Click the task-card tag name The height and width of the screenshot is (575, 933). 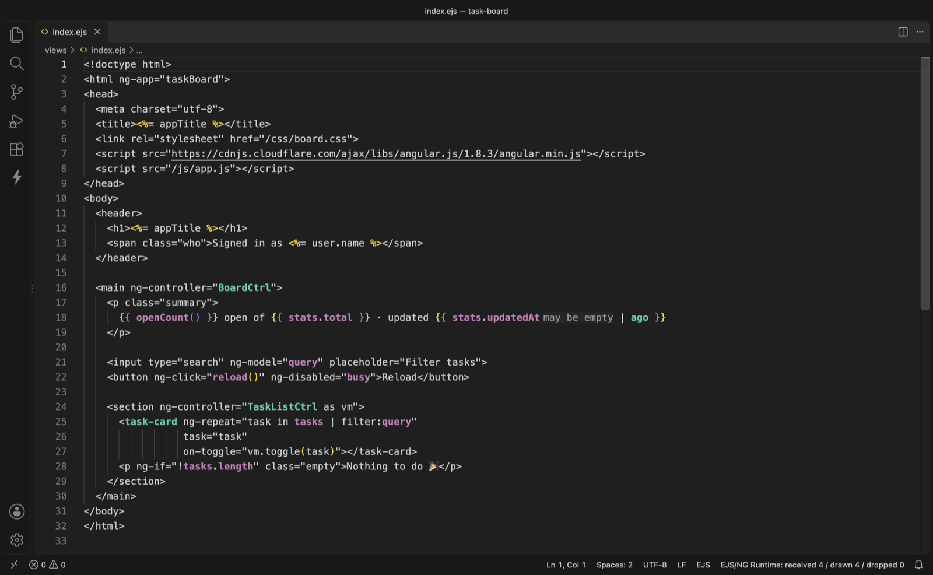click(x=150, y=422)
